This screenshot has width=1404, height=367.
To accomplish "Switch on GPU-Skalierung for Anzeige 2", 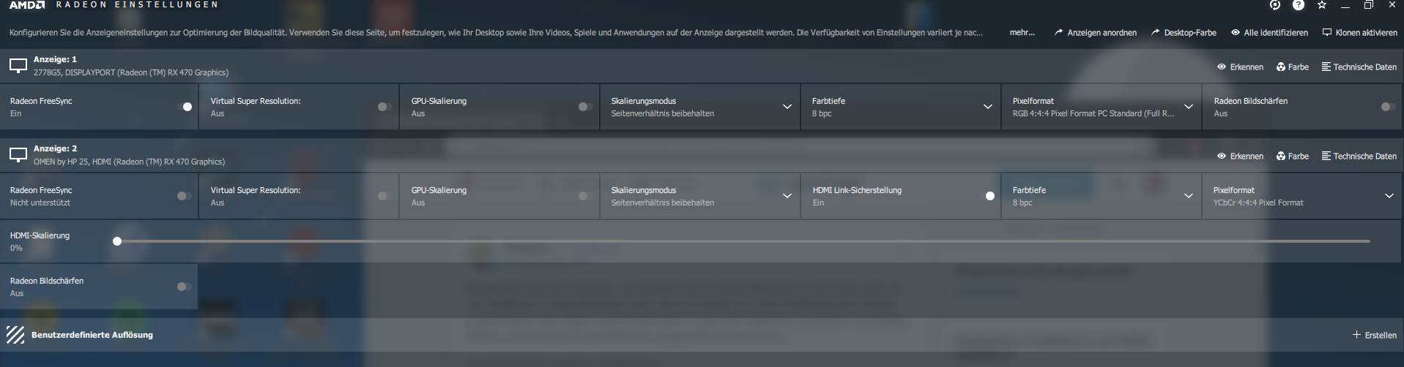I will [585, 196].
